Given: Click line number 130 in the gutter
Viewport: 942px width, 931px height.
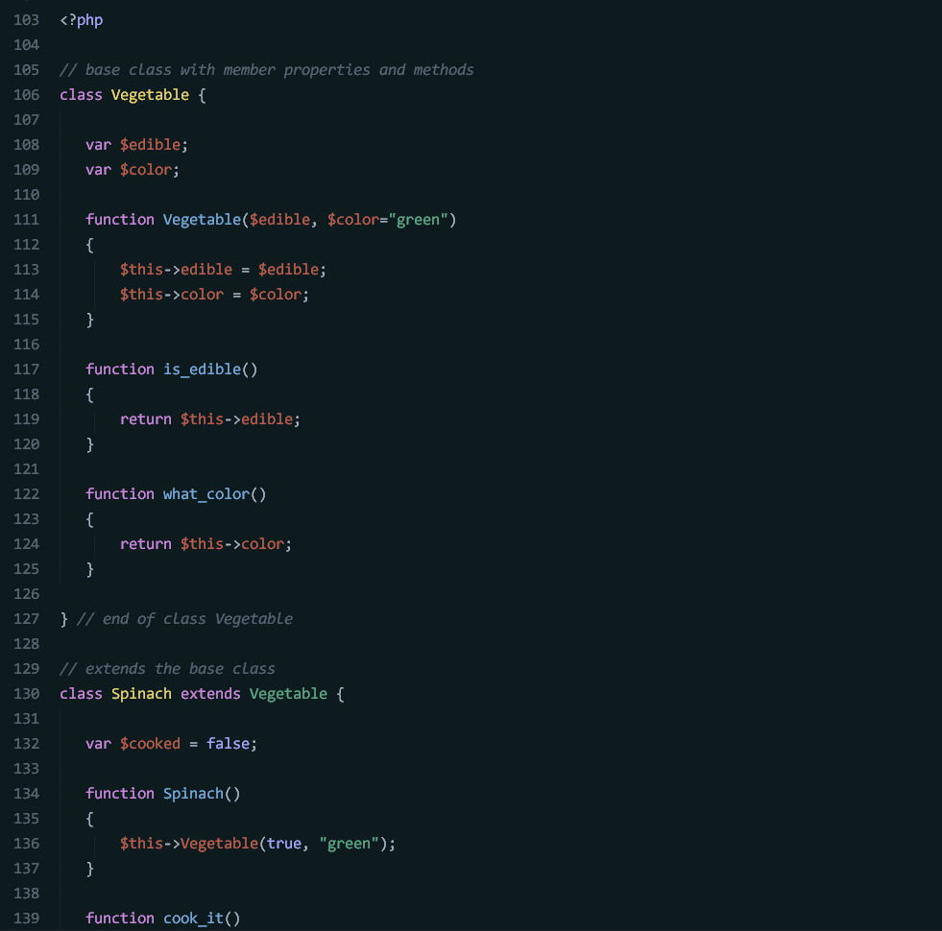Looking at the screenshot, I should pos(26,693).
